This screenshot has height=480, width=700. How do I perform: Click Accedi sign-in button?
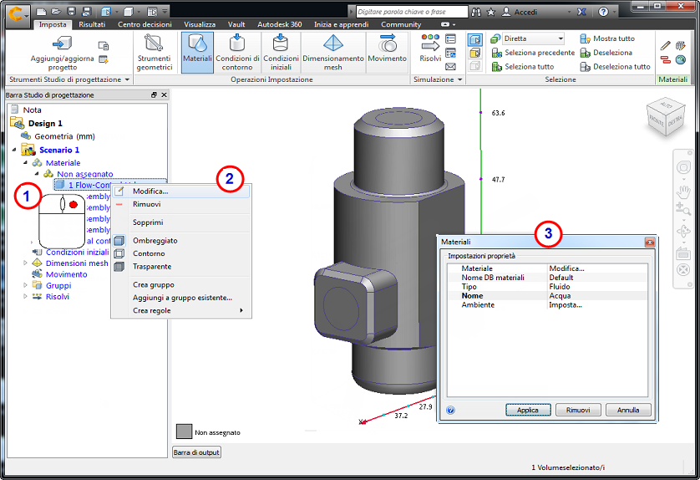click(520, 12)
